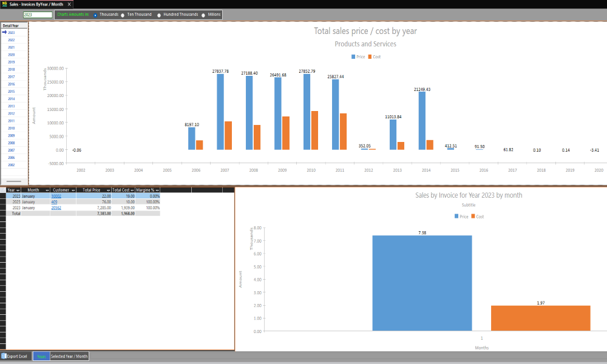Select the Ten Thousand radio option
607x364 pixels.
[x=123, y=15]
